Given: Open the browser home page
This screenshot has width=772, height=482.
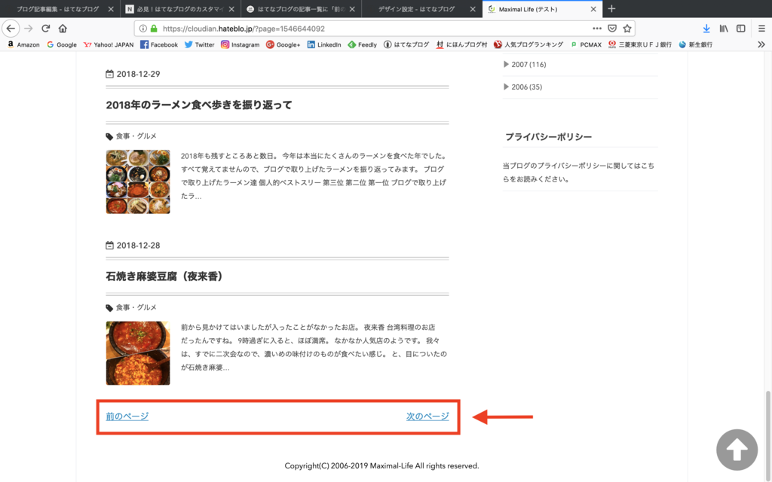Looking at the screenshot, I should (63, 29).
